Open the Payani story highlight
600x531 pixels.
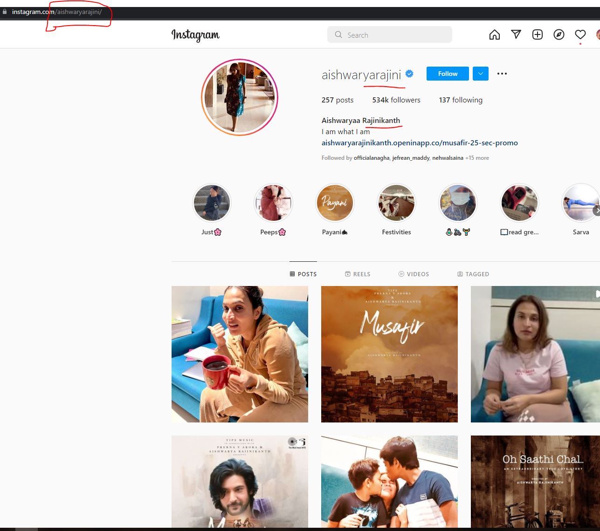point(335,203)
